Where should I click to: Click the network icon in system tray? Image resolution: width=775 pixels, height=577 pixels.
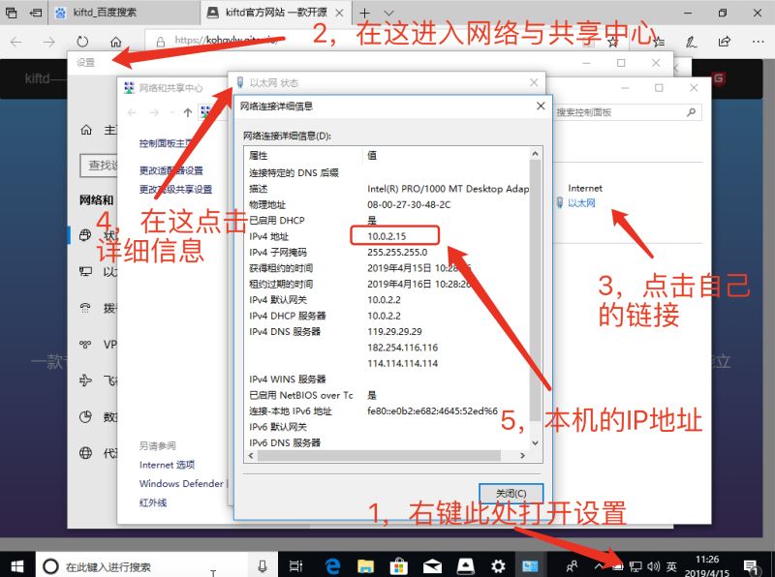click(635, 566)
